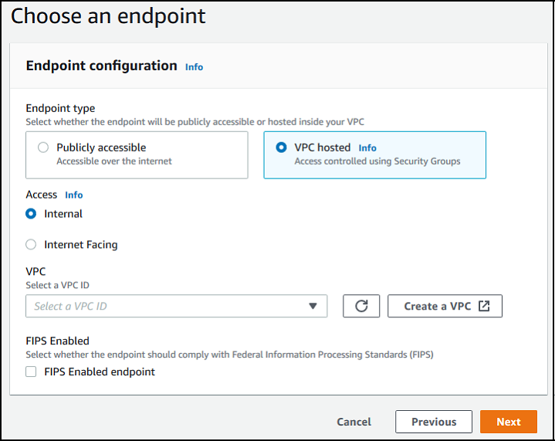The width and height of the screenshot is (555, 441).
Task: Choose the Internet Facing radio button
Action: coord(31,245)
